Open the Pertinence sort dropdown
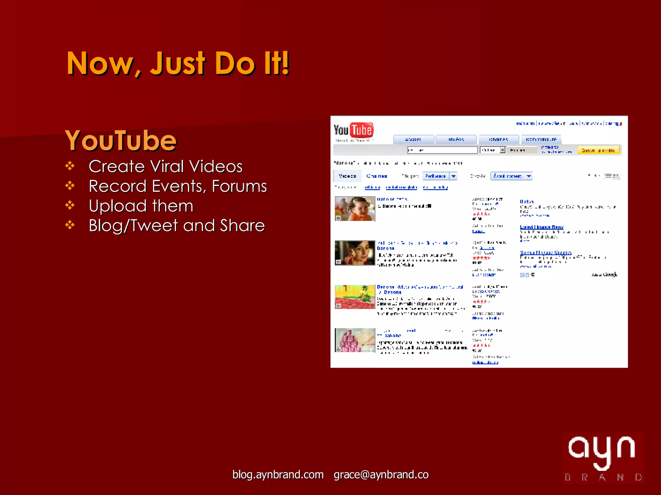 click(x=440, y=176)
